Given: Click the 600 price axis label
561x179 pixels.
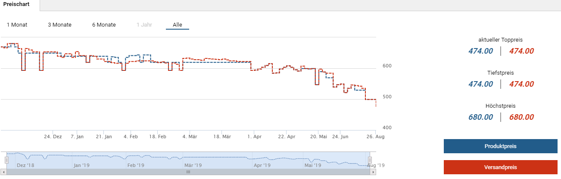Looking at the screenshot, I should (387, 66).
